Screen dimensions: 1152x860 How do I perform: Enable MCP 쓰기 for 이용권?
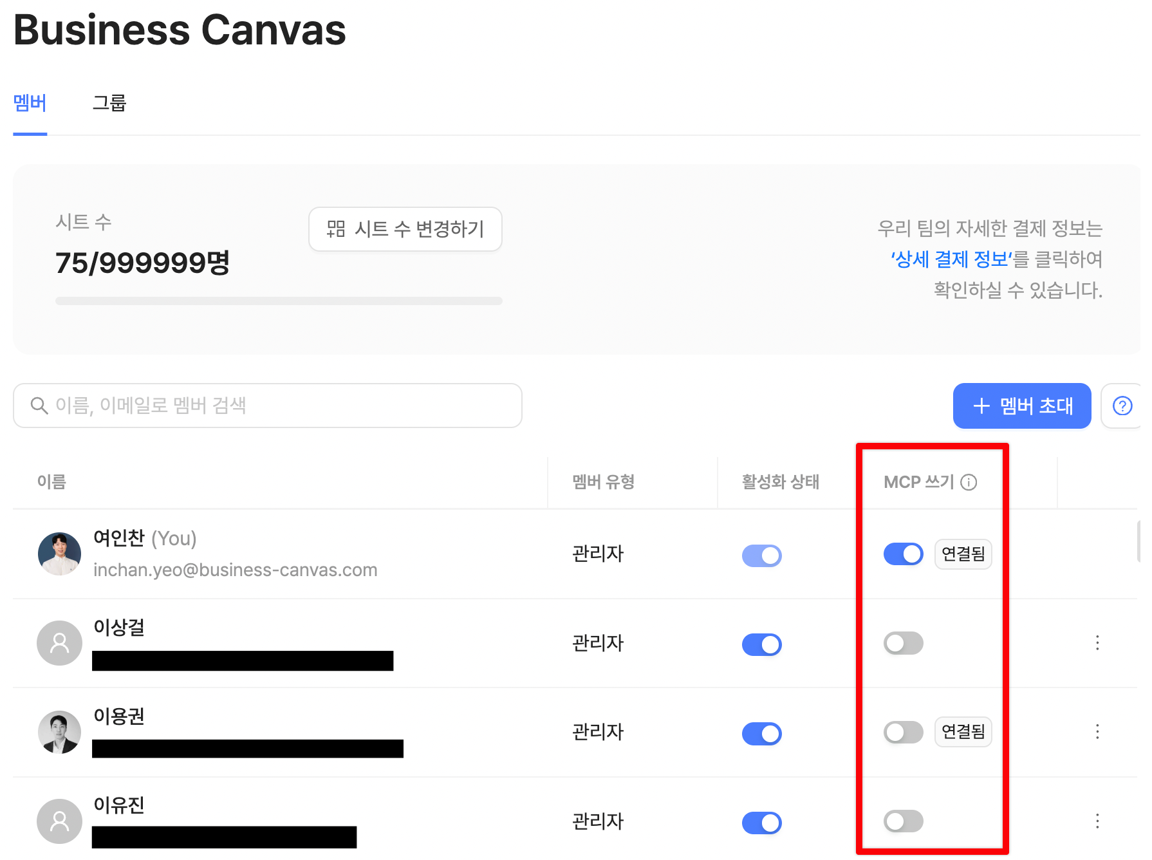pos(903,732)
